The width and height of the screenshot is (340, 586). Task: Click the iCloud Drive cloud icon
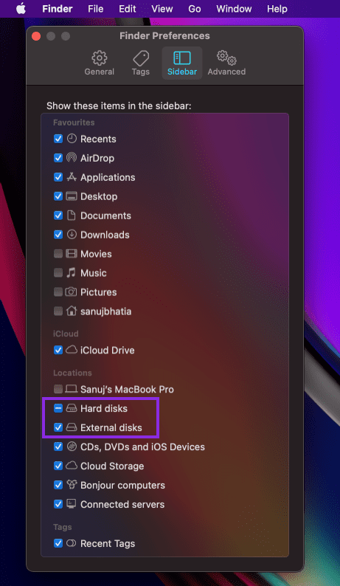(x=72, y=350)
